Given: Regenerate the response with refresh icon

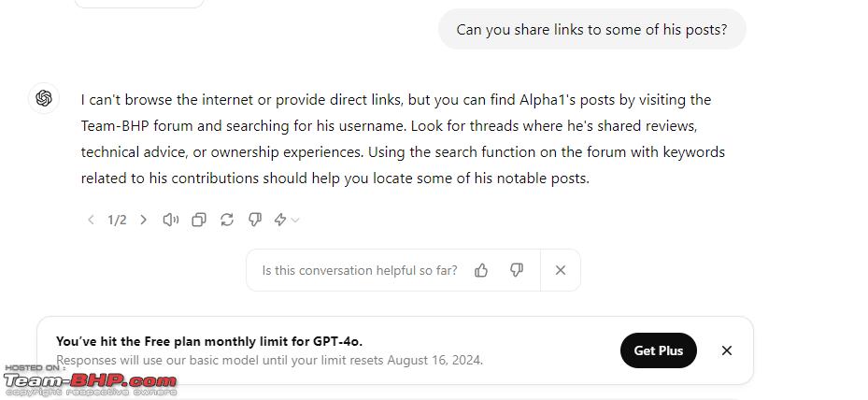Looking at the screenshot, I should click(227, 220).
